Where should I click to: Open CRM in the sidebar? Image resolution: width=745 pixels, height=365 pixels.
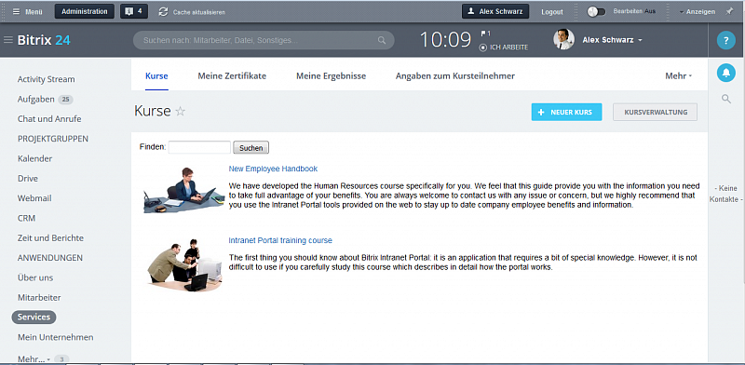point(26,218)
